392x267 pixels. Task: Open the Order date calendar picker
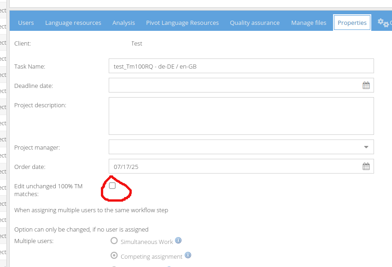[366, 167]
